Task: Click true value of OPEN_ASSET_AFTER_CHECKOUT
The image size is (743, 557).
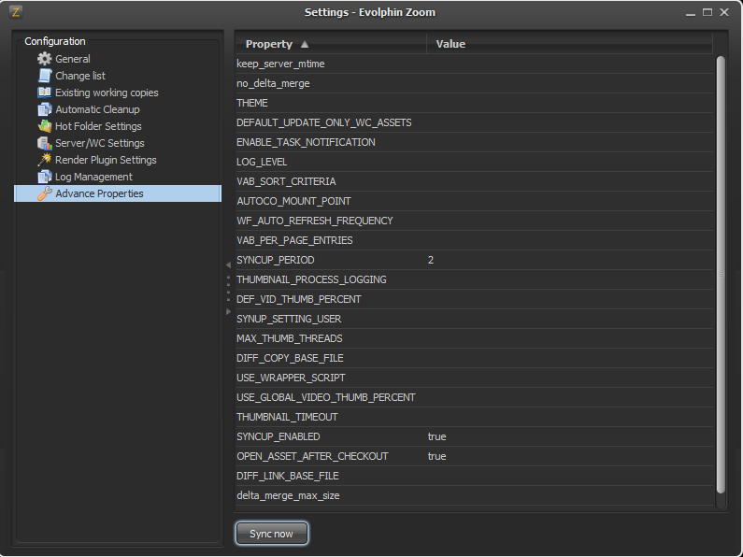Action: (x=436, y=457)
